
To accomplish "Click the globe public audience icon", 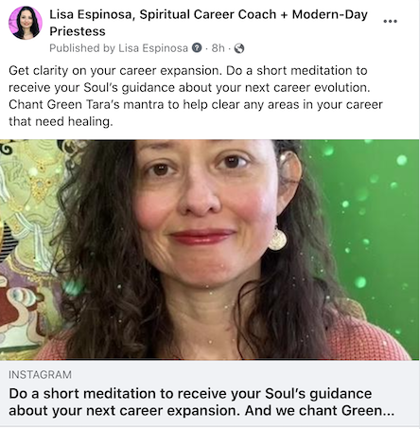I will pos(239,48).
